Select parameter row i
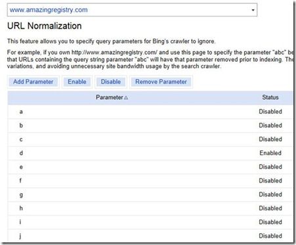The image size is (296, 245). coord(150,222)
